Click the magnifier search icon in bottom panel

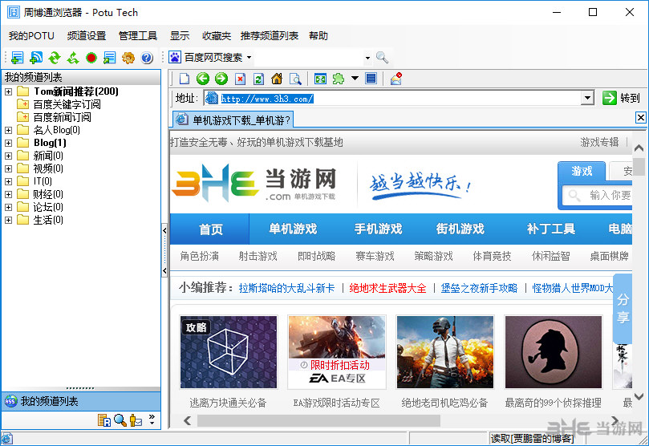tap(120, 420)
